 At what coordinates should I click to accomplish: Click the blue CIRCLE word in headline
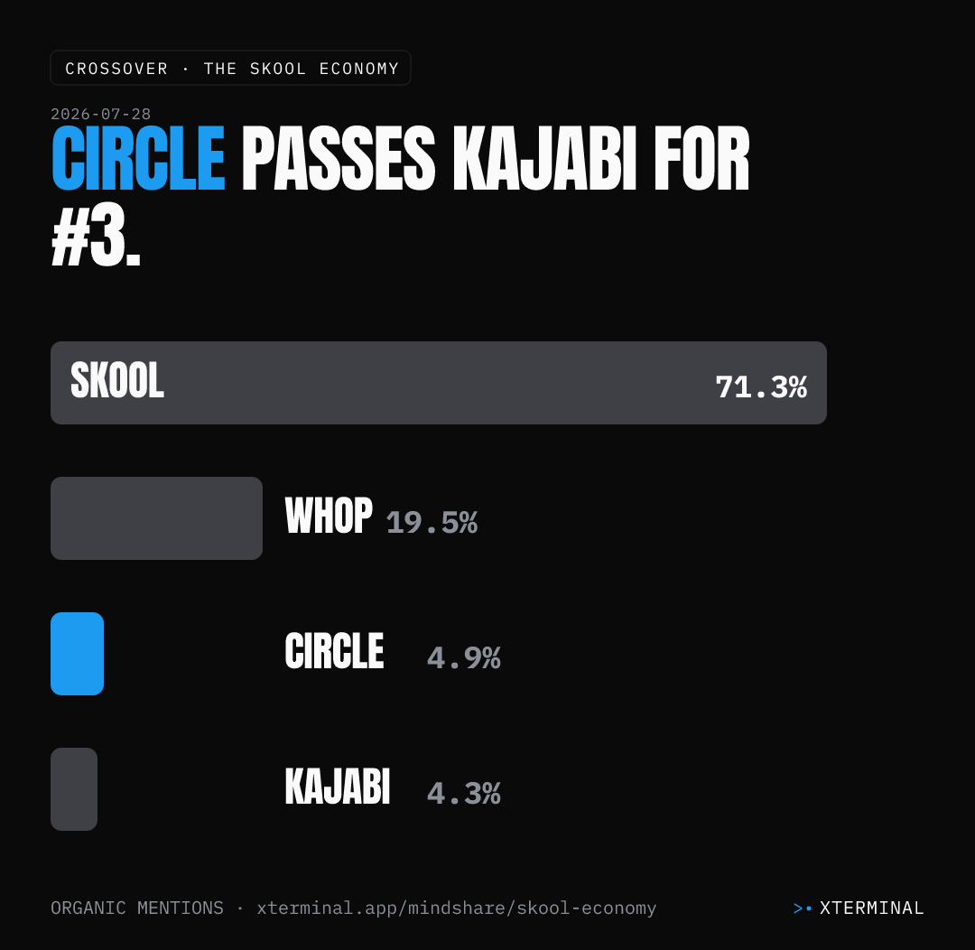tap(138, 159)
